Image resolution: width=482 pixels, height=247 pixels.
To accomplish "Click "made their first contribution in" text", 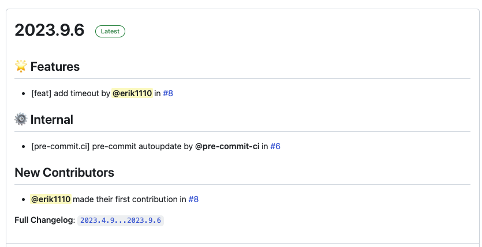I will pos(129,199).
